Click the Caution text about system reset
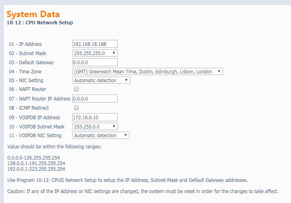 pos(143,191)
